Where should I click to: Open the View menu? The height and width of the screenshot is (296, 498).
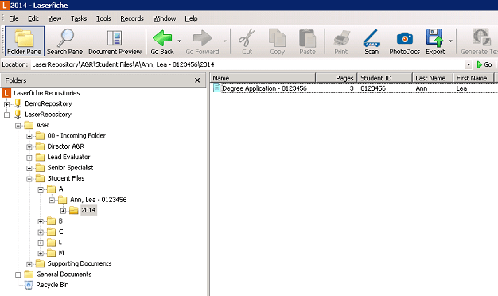coord(55,18)
